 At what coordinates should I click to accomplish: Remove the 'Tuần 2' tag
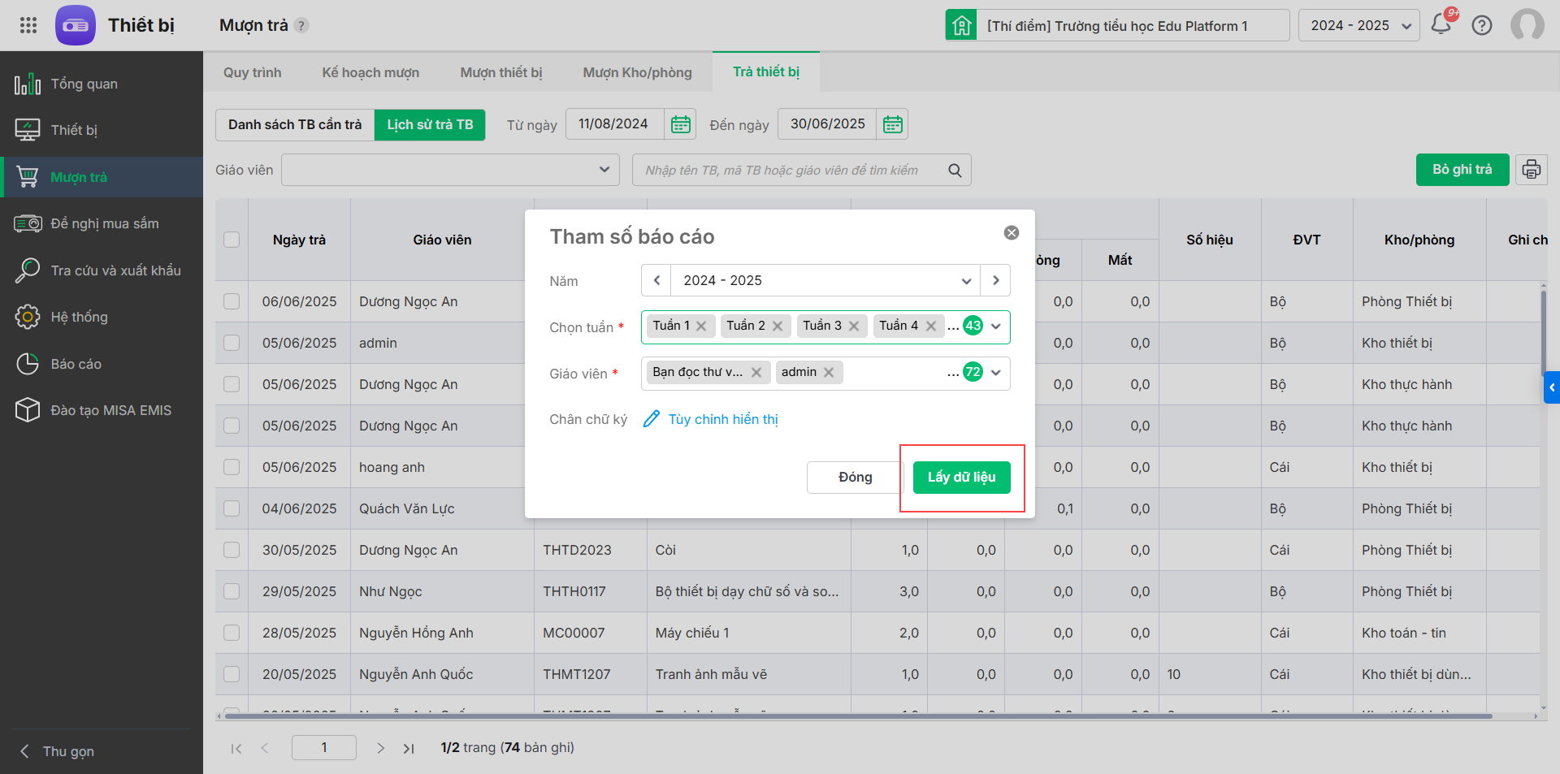(778, 326)
